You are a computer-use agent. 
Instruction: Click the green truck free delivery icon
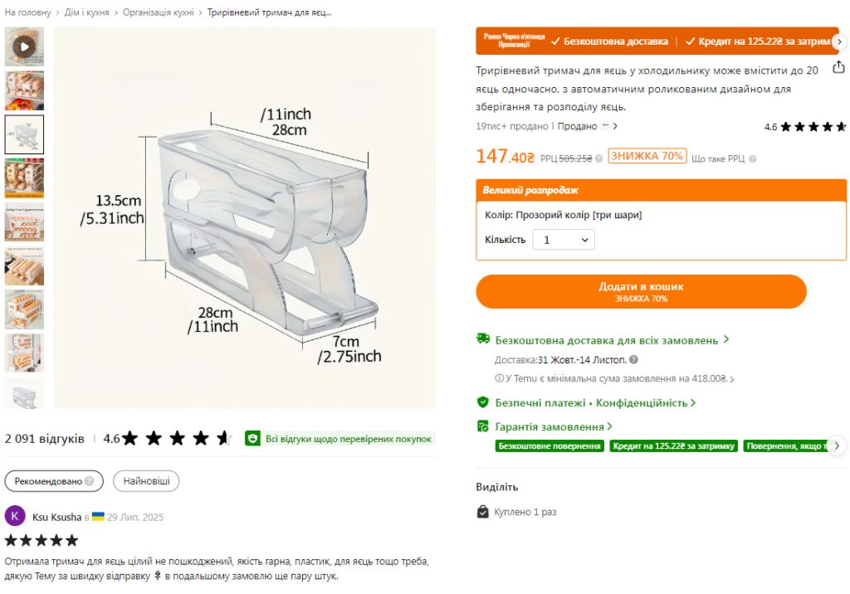[x=482, y=338]
